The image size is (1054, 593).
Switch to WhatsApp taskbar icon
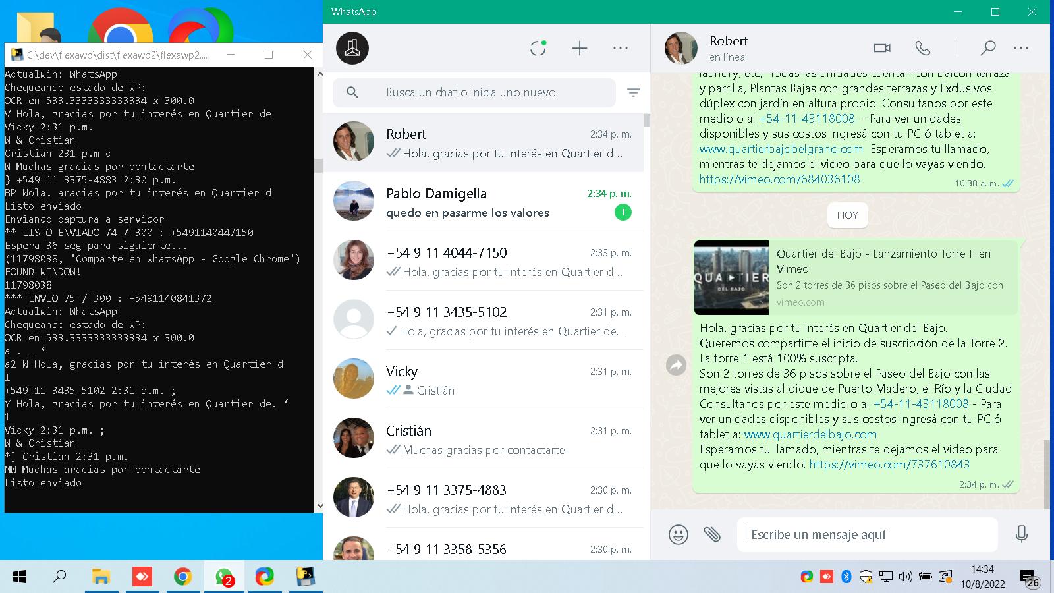224,577
